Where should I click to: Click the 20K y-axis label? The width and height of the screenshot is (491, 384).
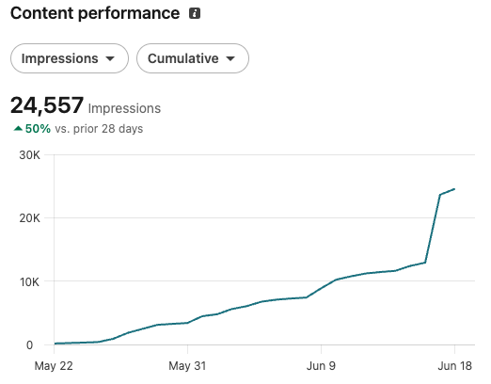click(x=29, y=218)
